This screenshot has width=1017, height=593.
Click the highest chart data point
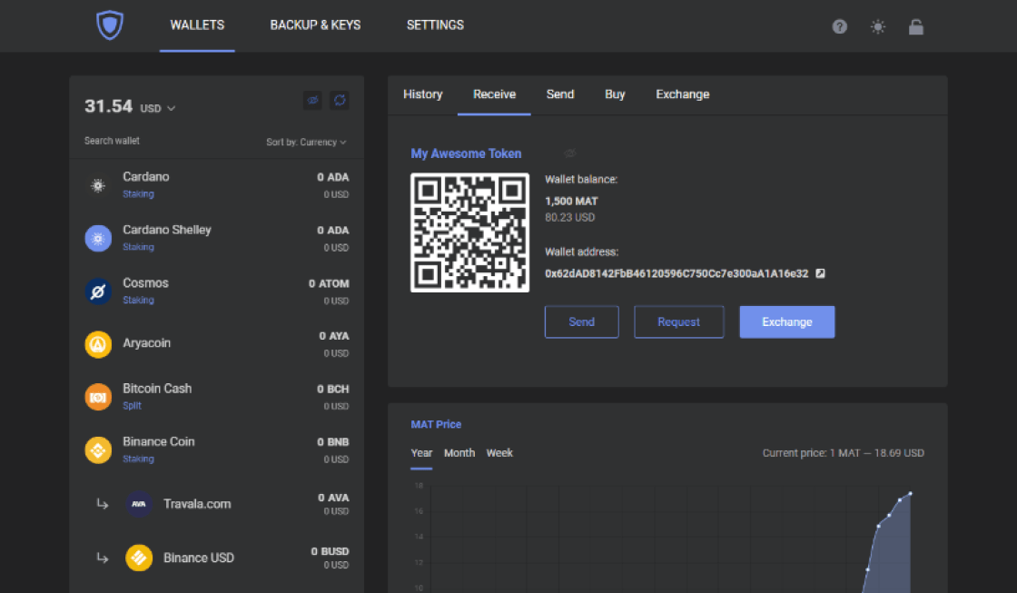[x=910, y=494]
